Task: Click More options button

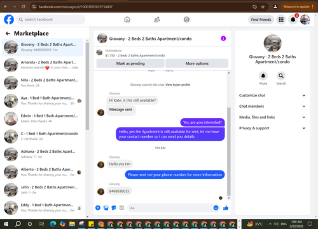Action: (197, 63)
